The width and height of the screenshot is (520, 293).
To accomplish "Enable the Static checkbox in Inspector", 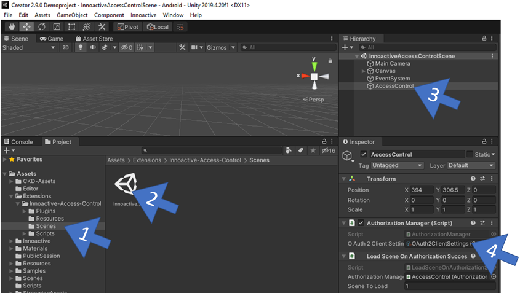I will 470,154.
